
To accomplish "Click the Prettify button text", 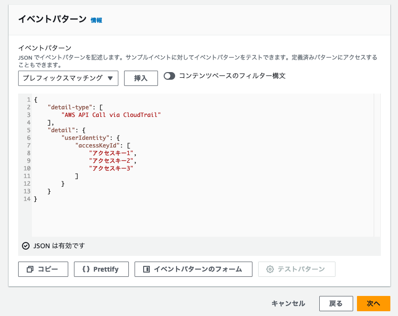I will coord(106,269).
